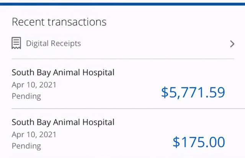Image resolution: width=245 pixels, height=158 pixels.
Task: Tap the word Hospital in second transaction
Action: (x=98, y=122)
